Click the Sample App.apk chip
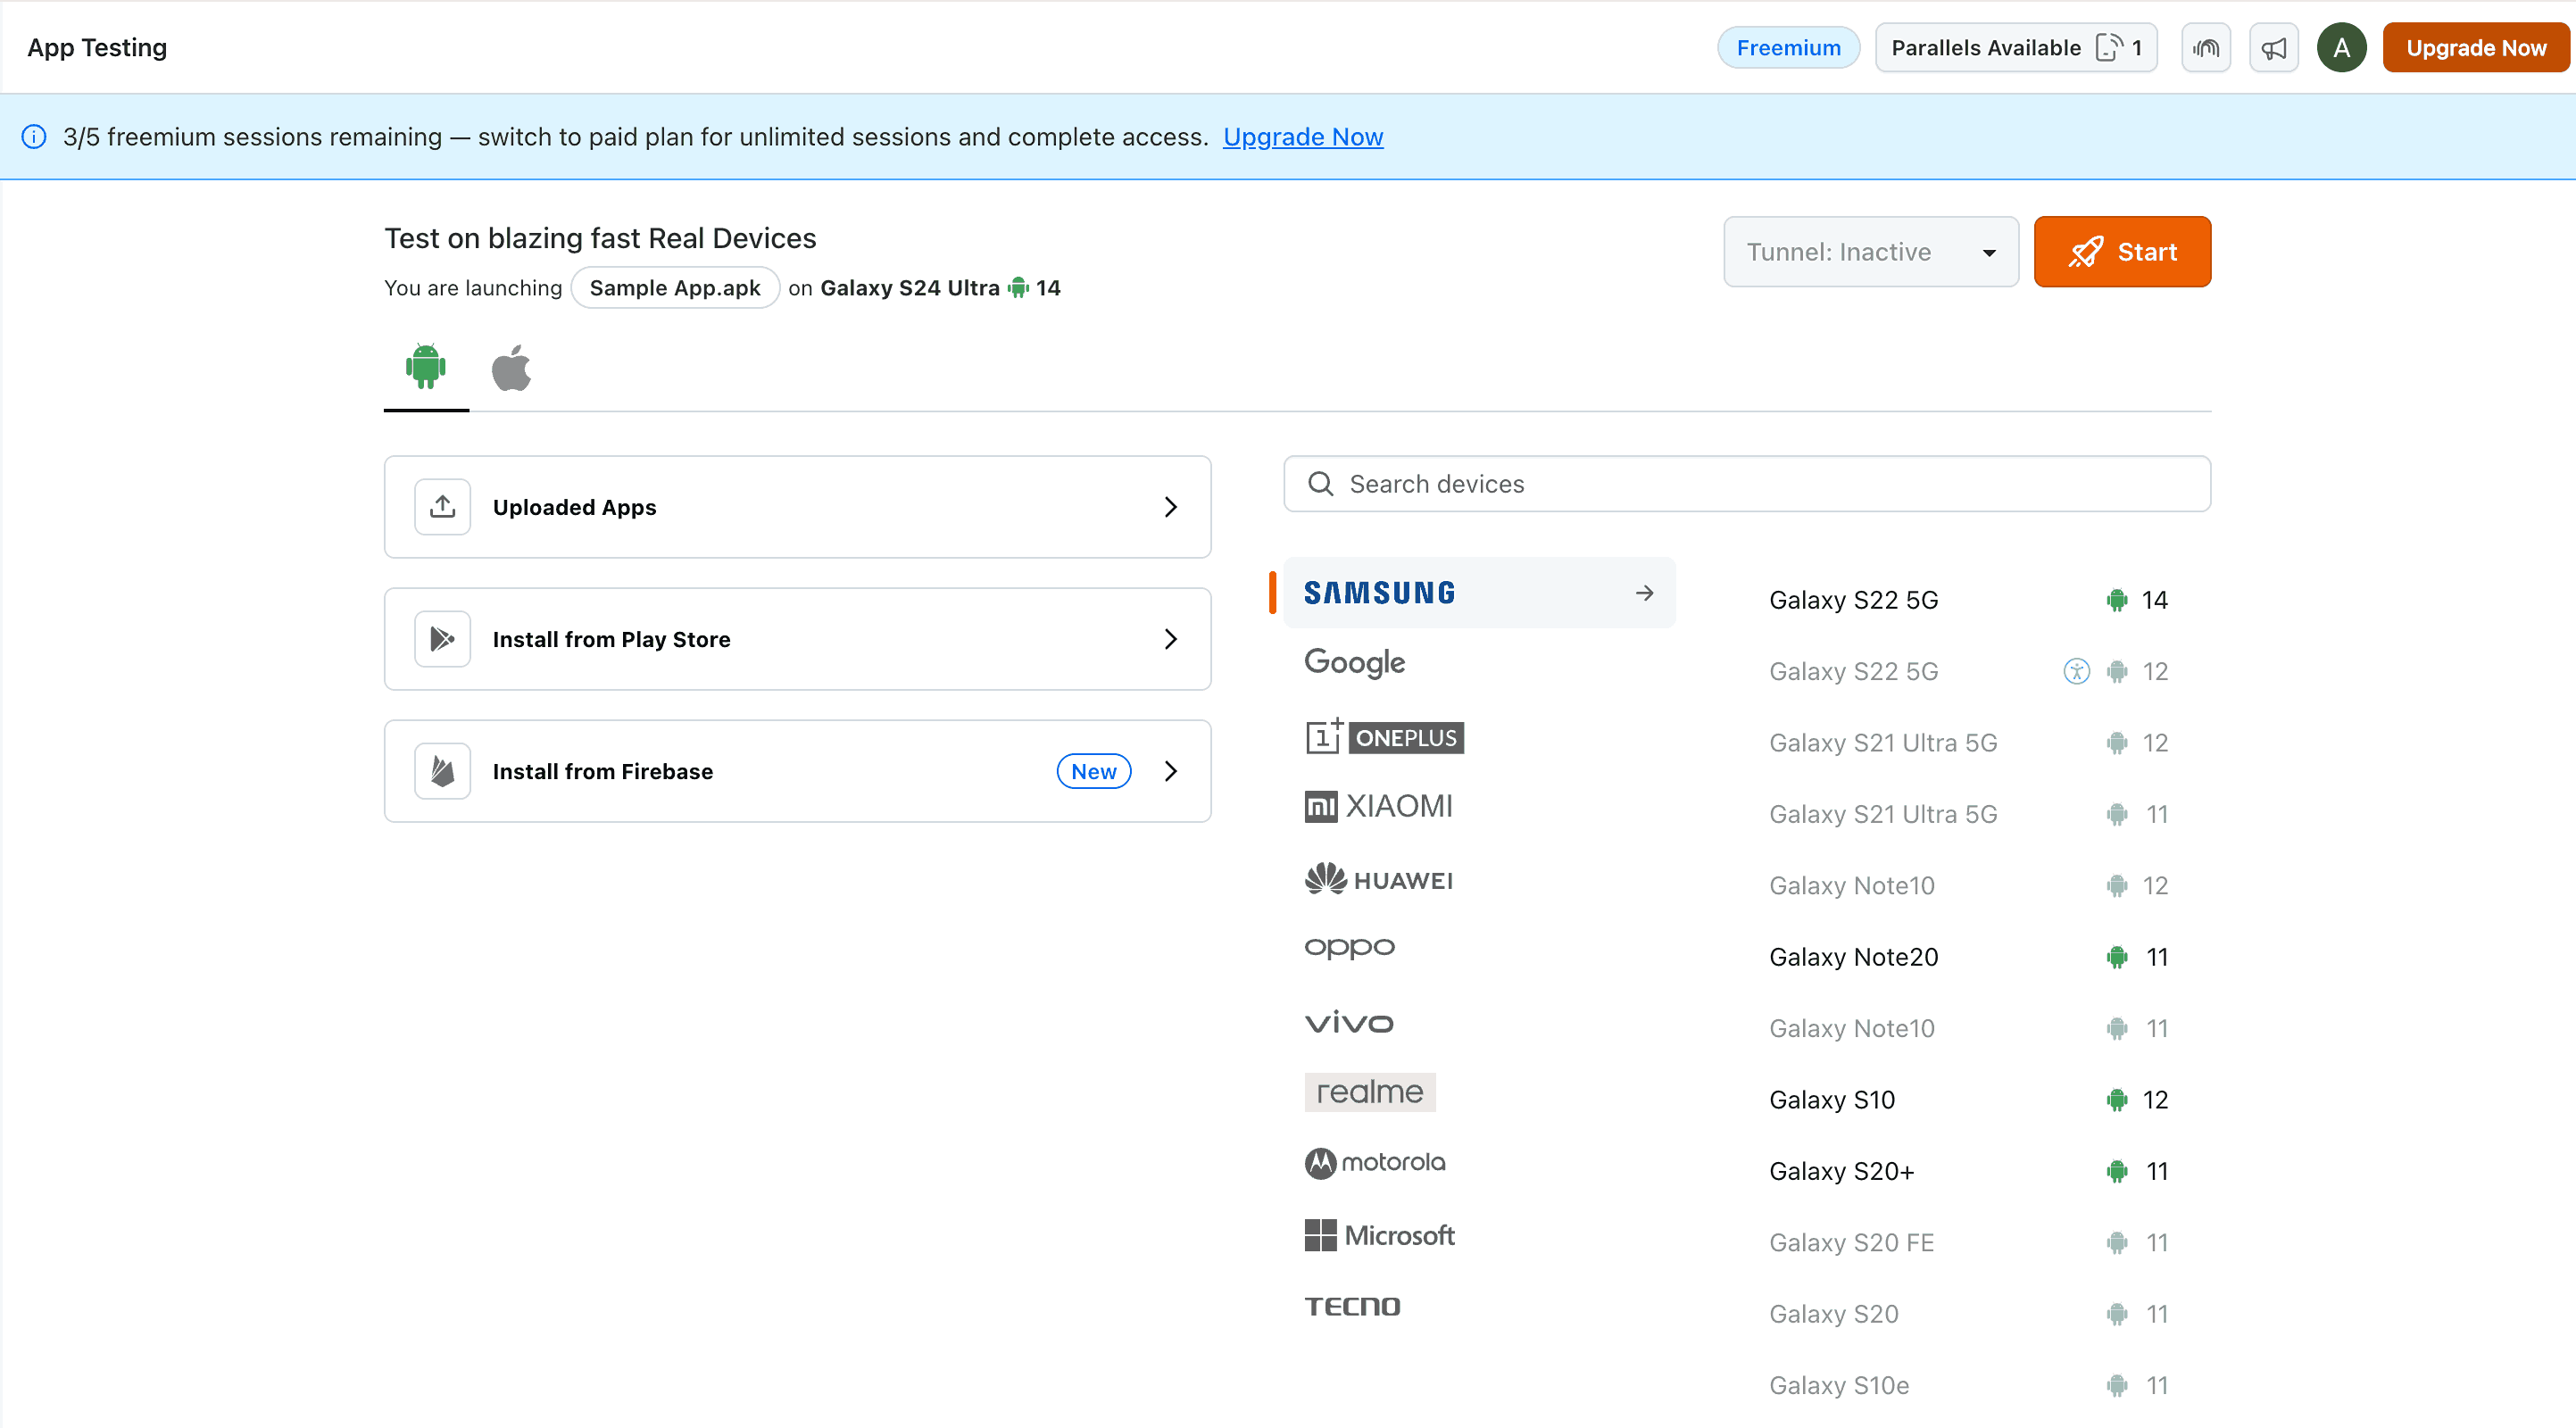 coord(675,288)
